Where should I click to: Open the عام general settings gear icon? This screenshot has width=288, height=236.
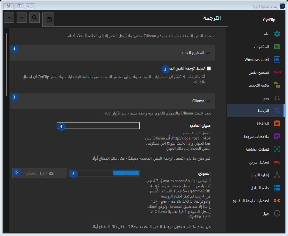tap(277, 34)
